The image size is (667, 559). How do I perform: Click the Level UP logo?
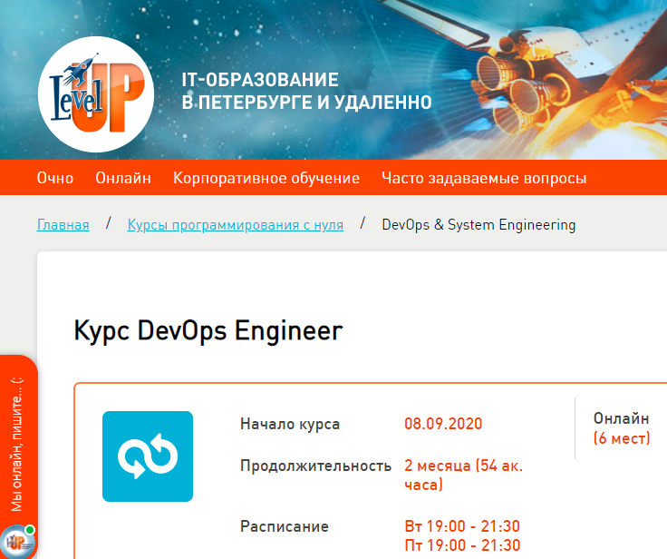click(x=96, y=94)
